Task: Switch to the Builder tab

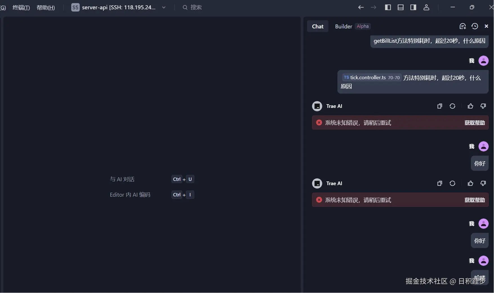Action: tap(344, 26)
